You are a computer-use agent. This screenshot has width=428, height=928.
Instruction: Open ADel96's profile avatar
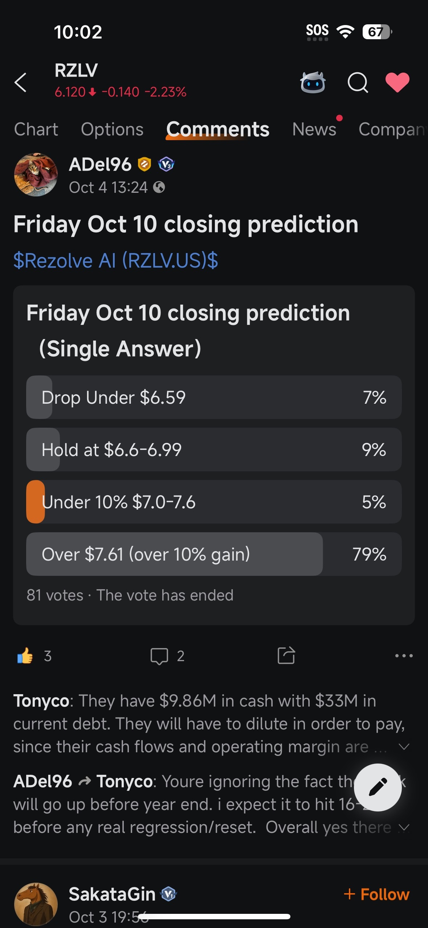(36, 175)
